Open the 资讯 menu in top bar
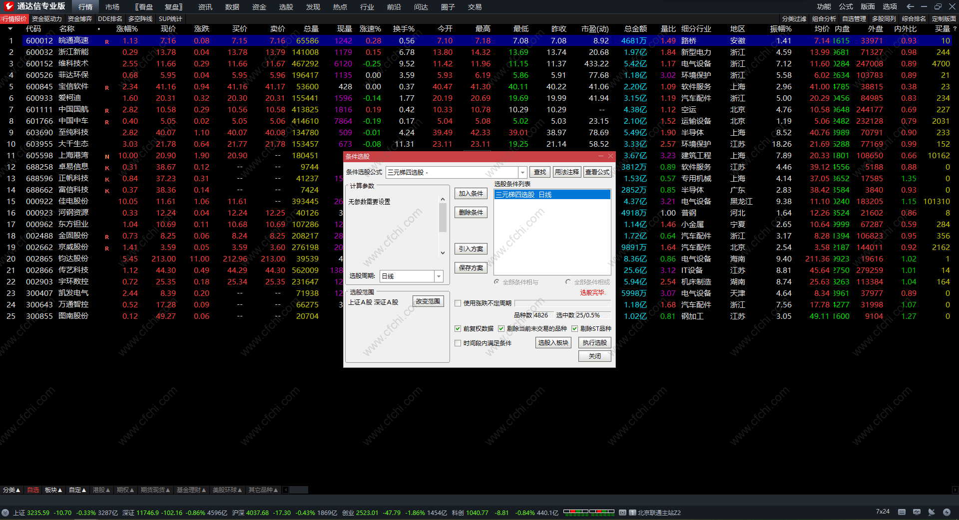 tap(205, 7)
